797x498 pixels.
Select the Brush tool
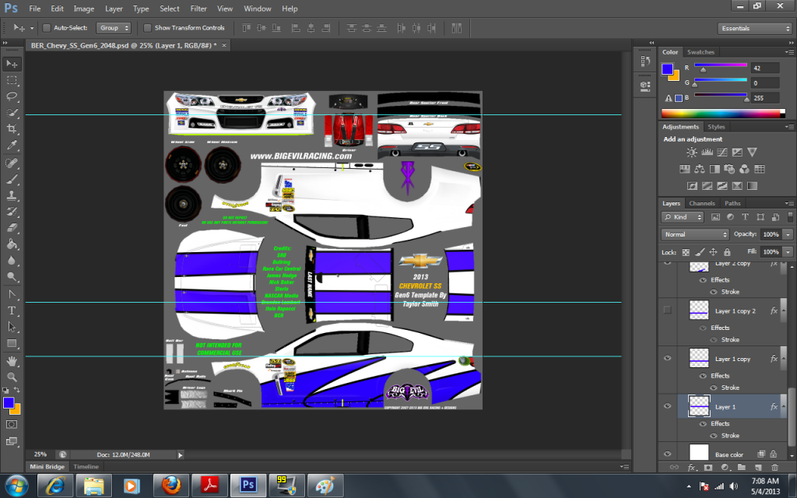click(x=12, y=179)
